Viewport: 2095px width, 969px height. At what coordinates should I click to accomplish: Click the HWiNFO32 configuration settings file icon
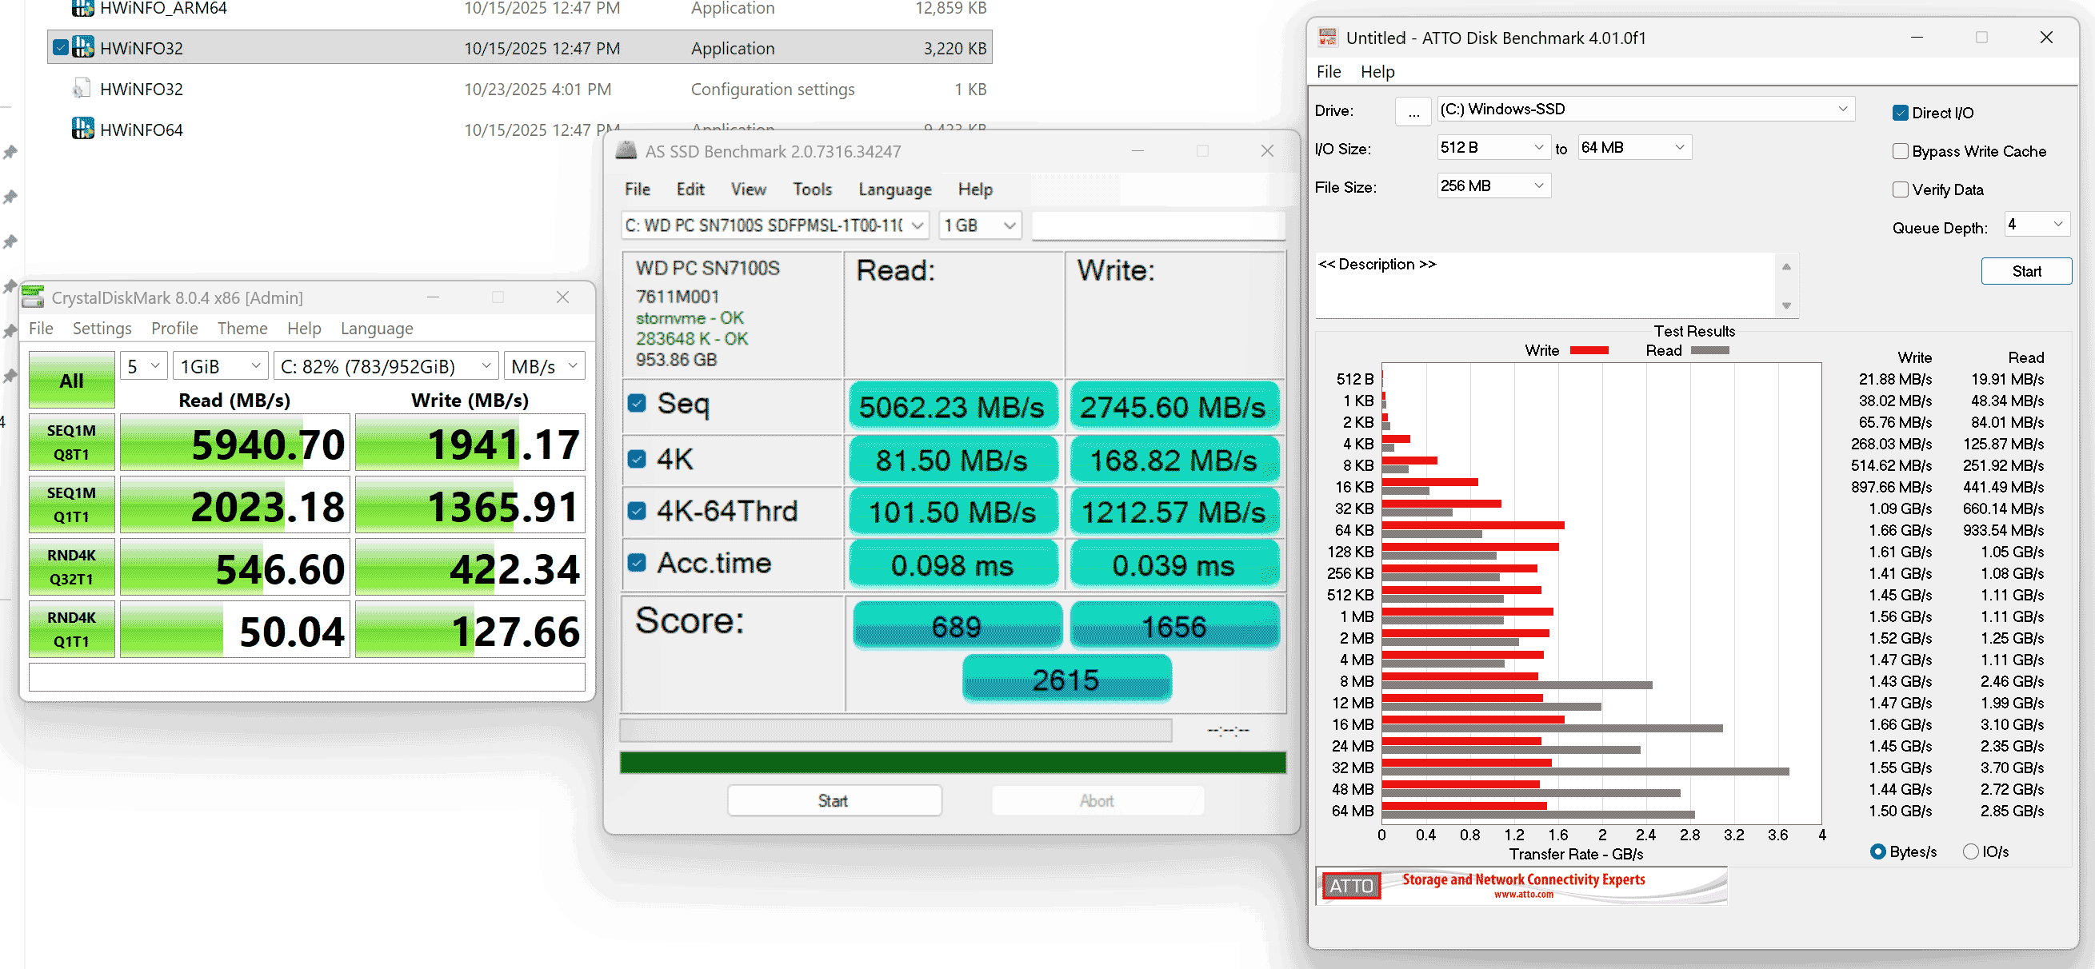pos(82,89)
